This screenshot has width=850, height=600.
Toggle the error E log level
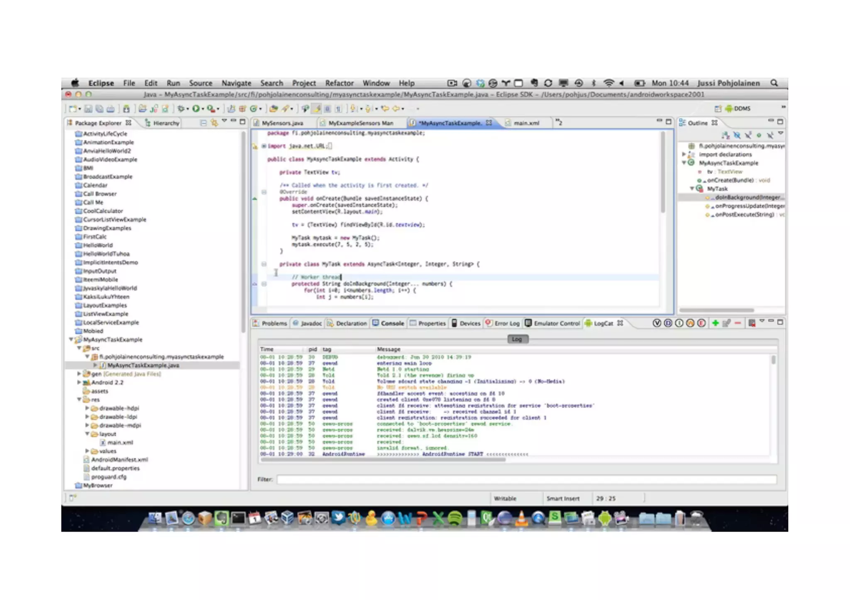[701, 323]
